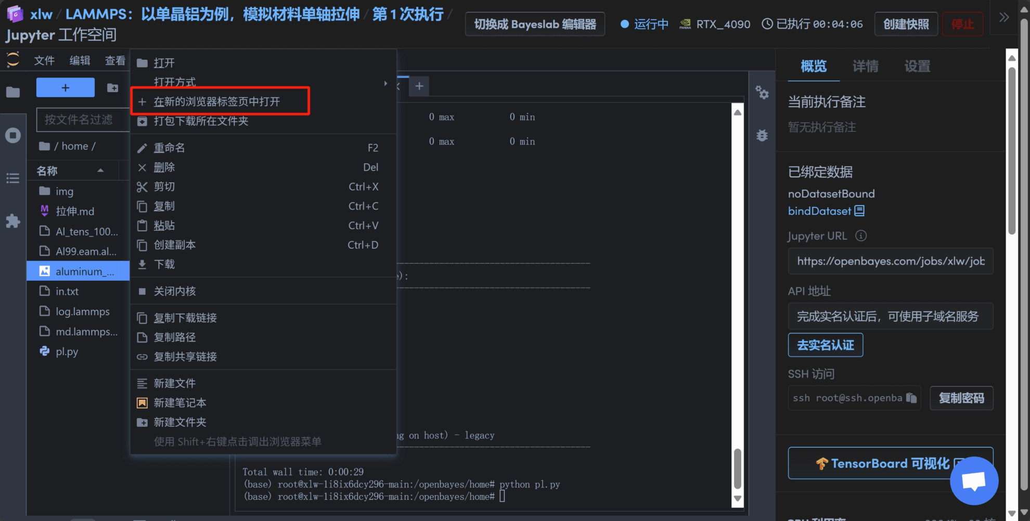This screenshot has height=521, width=1030.
Task: Open the extension manager puzzle icon
Action: coord(13,221)
